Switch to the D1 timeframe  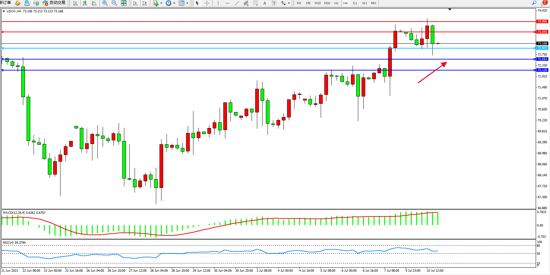pyautogui.click(x=355, y=3)
